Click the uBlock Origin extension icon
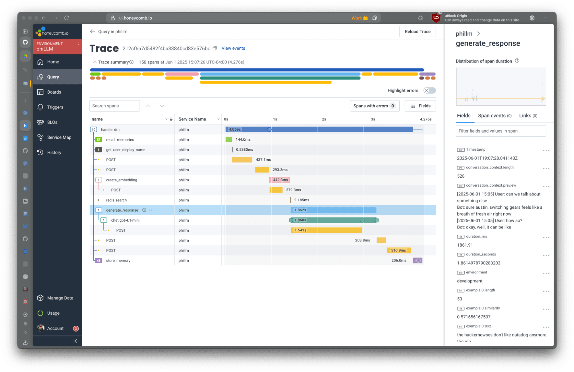Viewport: 574px width, 372px height. coord(436,18)
